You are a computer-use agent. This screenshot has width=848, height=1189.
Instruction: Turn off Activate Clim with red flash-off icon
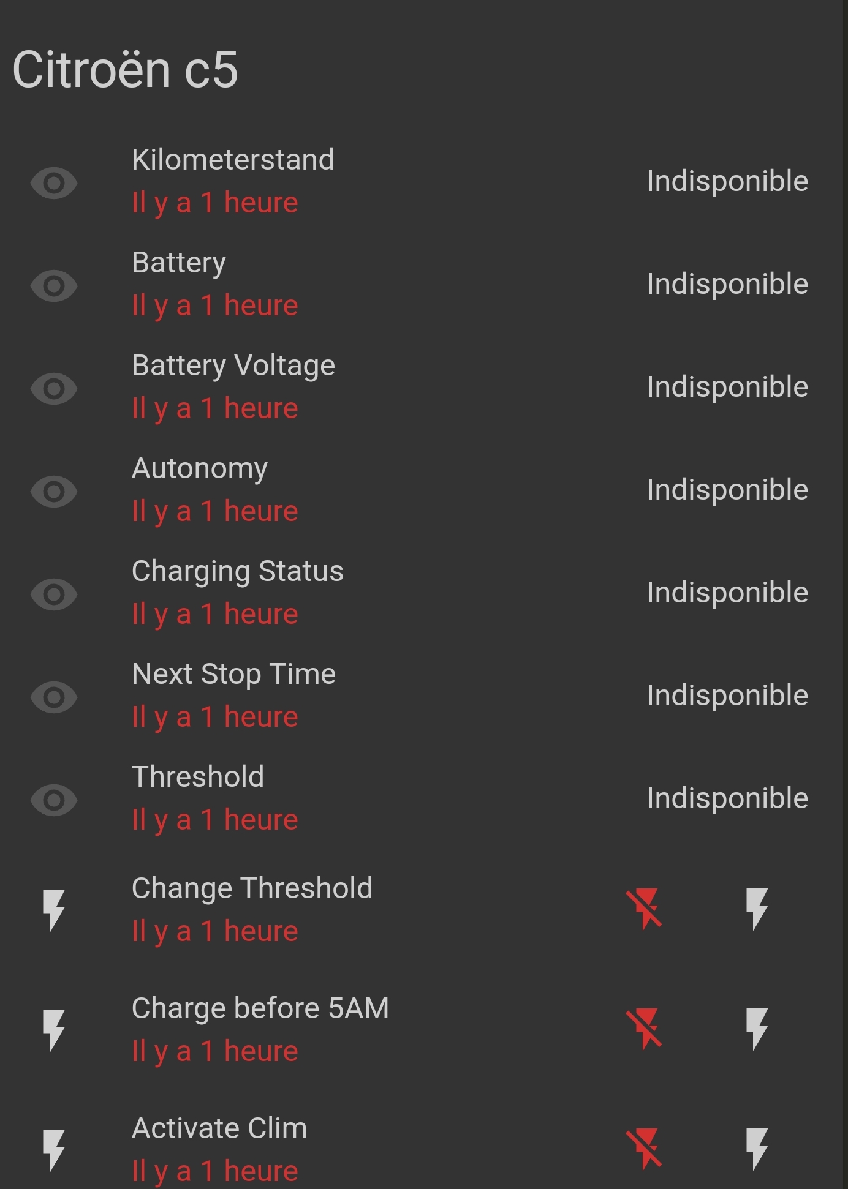click(644, 1149)
